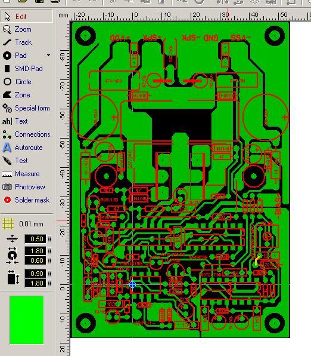Select the Edit arrow tool
This screenshot has width=311, height=356.
(27, 16)
